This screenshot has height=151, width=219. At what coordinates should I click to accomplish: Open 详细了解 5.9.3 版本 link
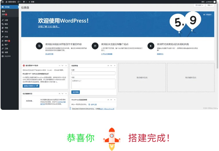(49, 27)
